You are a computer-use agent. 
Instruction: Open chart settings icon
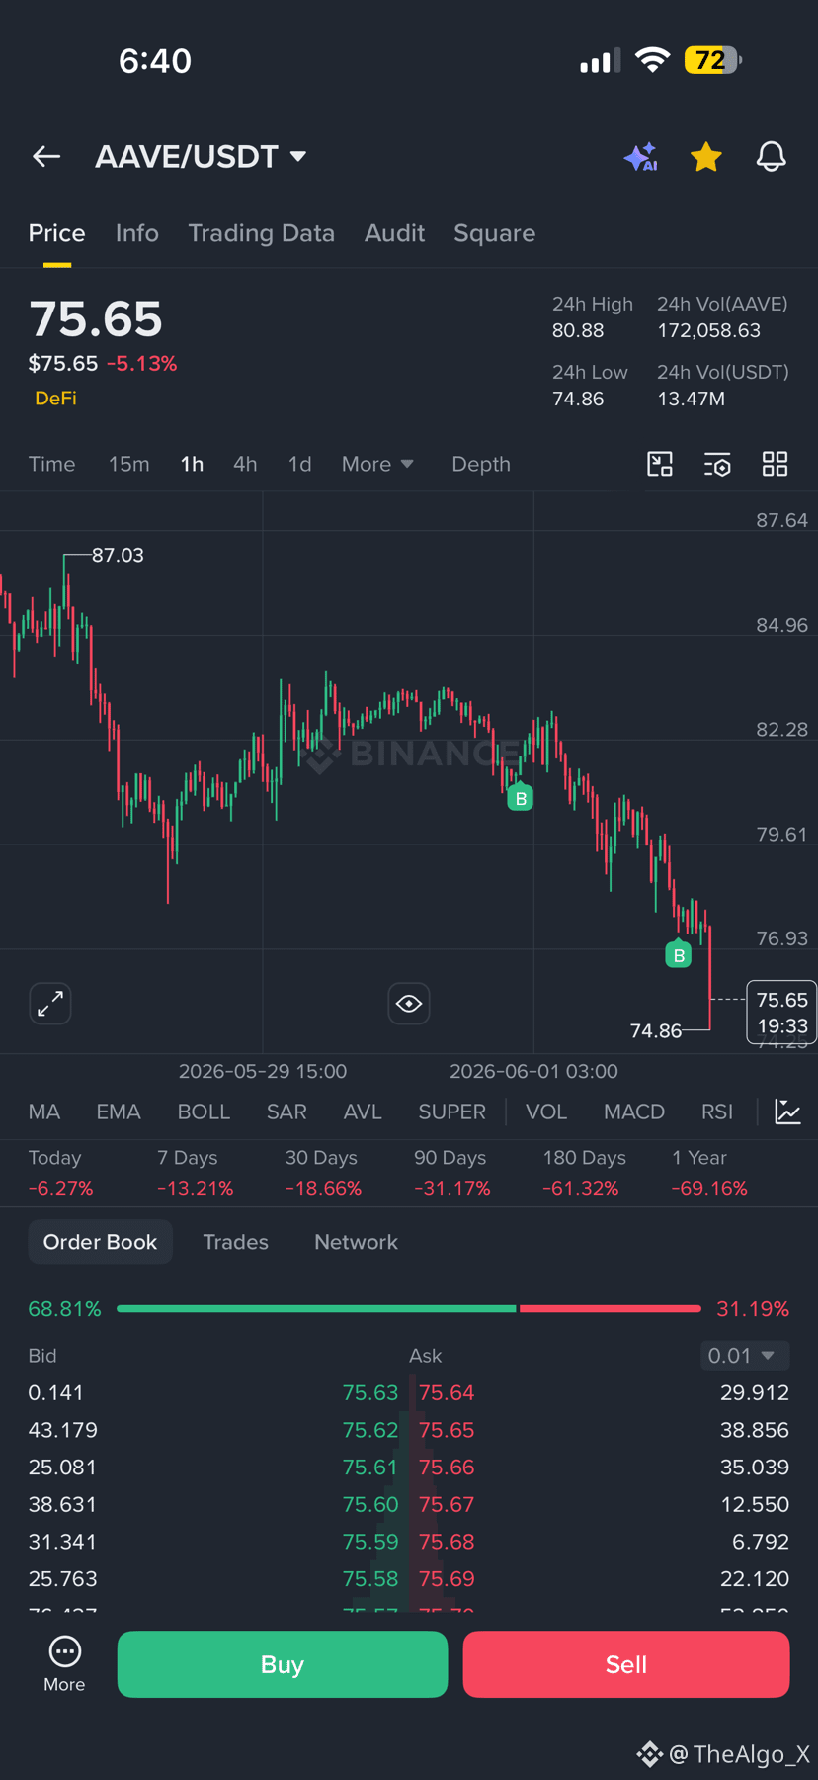tap(717, 464)
